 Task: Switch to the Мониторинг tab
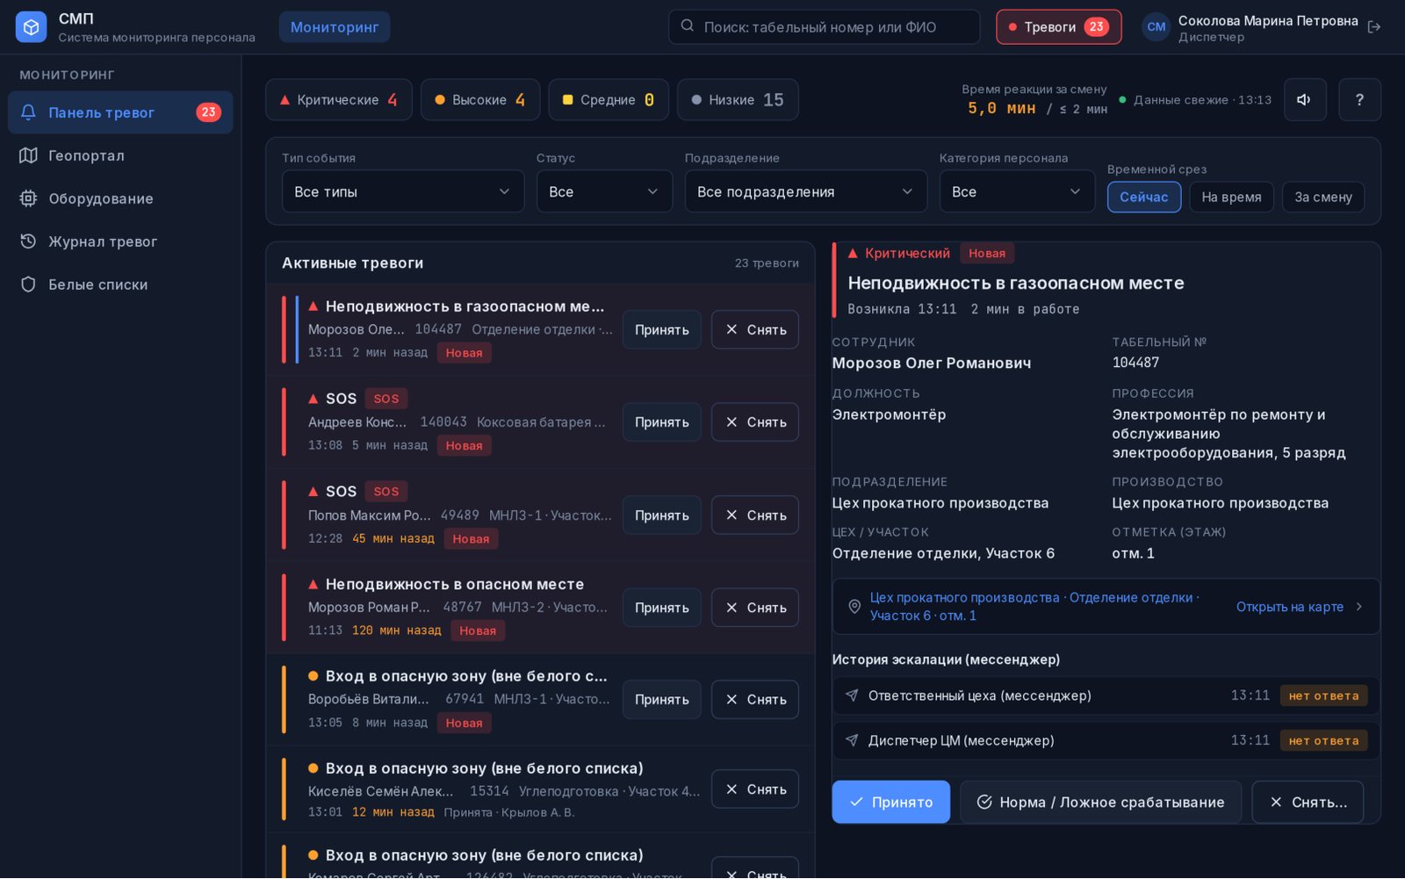coord(335,27)
